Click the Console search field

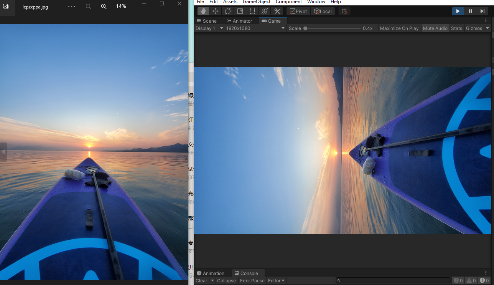(393, 281)
